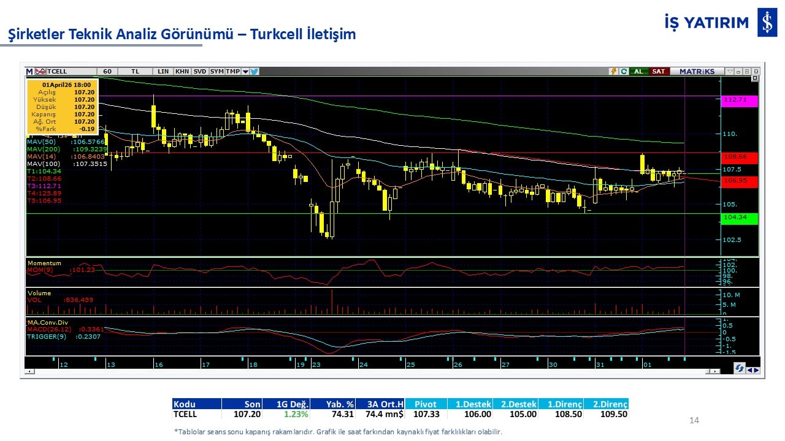Toggle the KHN channel option
Screen dimensions: 785x441
[182, 72]
